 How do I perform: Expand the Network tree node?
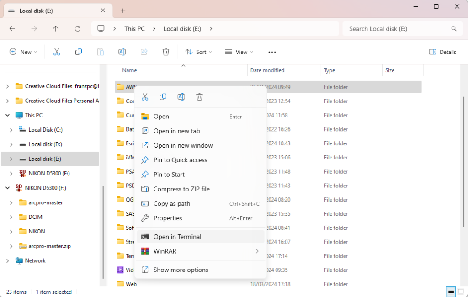7,260
